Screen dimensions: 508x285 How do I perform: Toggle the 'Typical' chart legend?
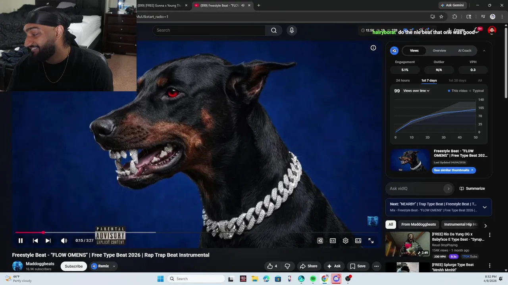[476, 91]
